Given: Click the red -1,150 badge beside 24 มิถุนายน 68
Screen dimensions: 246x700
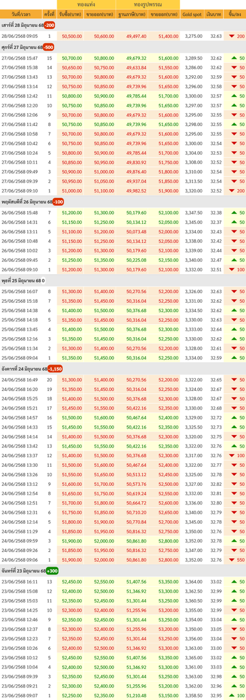Looking at the screenshot, I should pyautogui.click(x=55, y=369).
